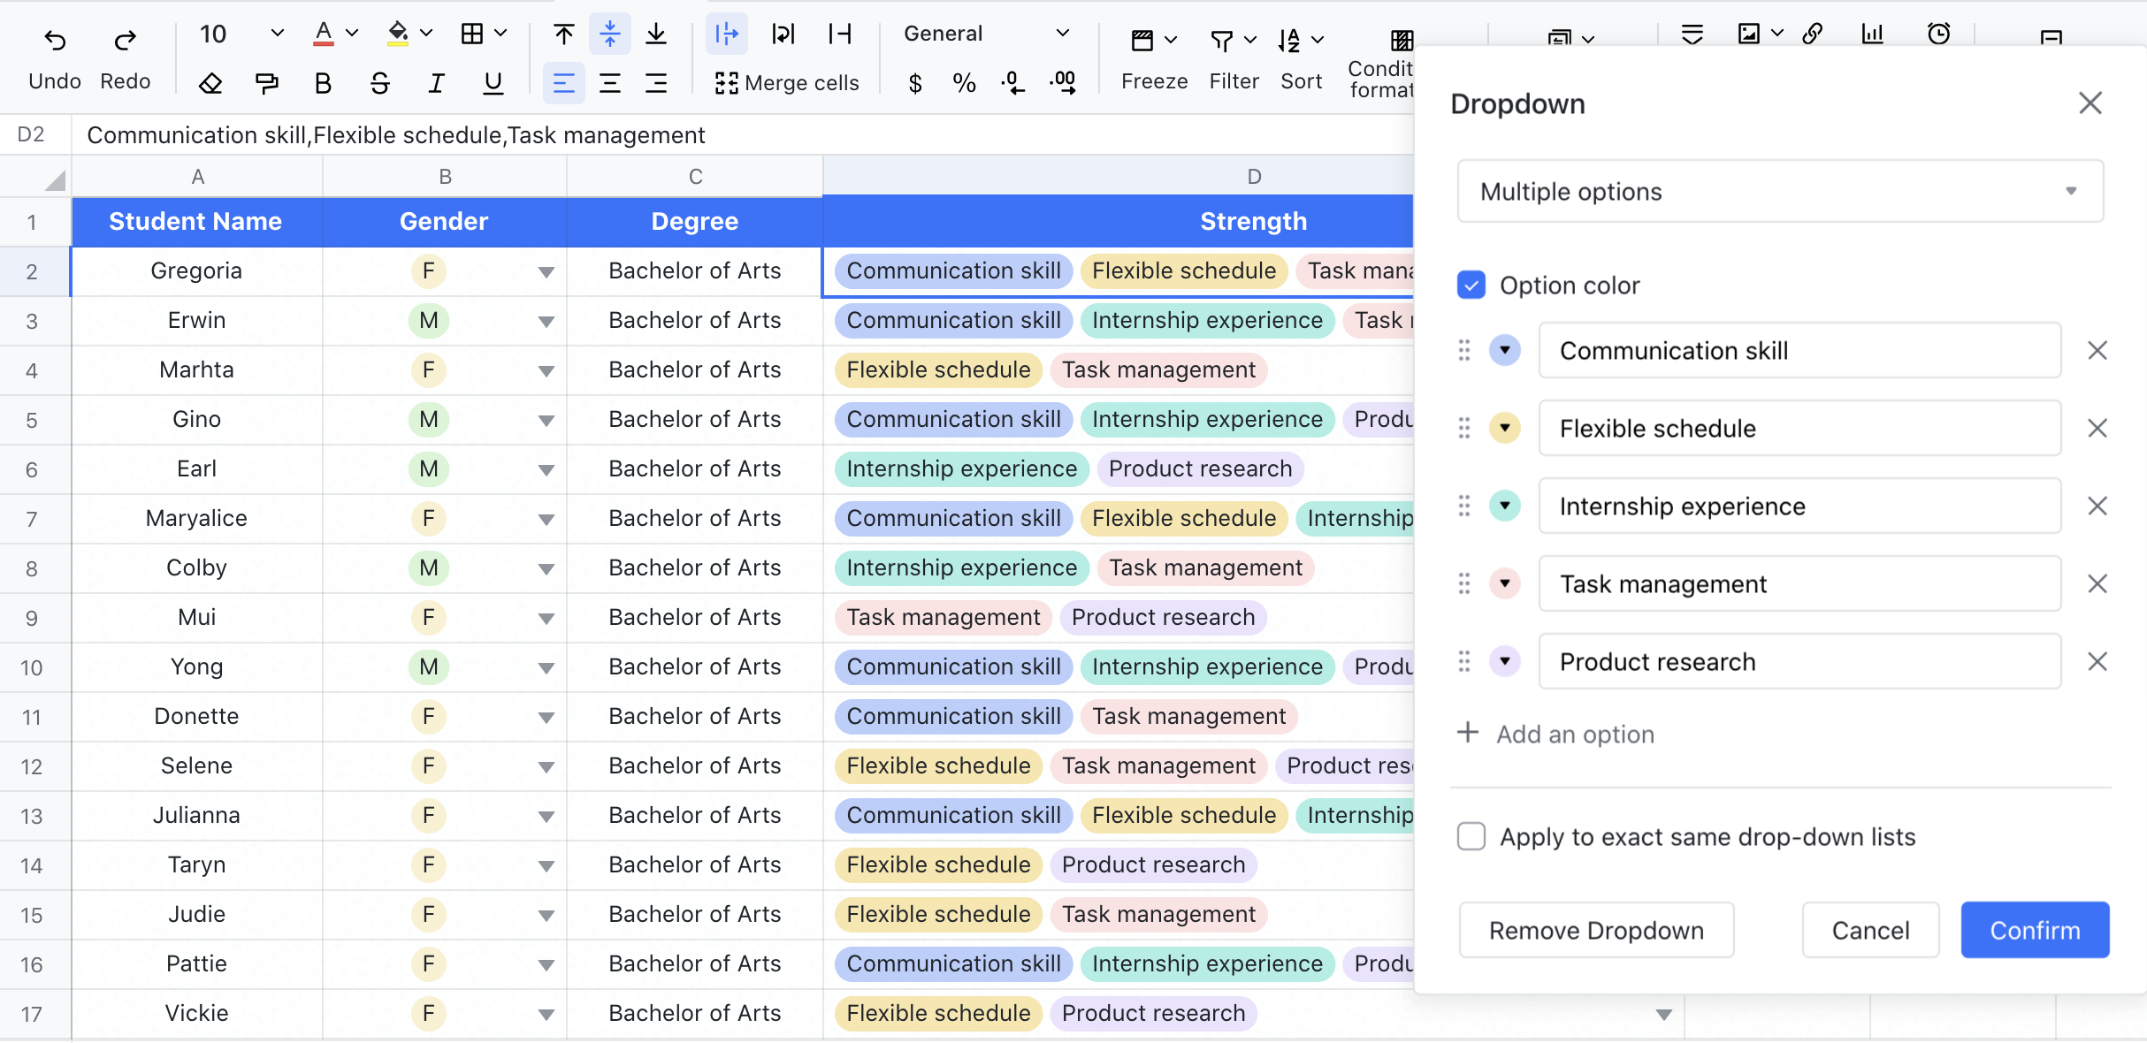Viewport: 2147px width, 1043px height.
Task: Open the reminder alarm clock icon
Action: pyautogui.click(x=1938, y=34)
